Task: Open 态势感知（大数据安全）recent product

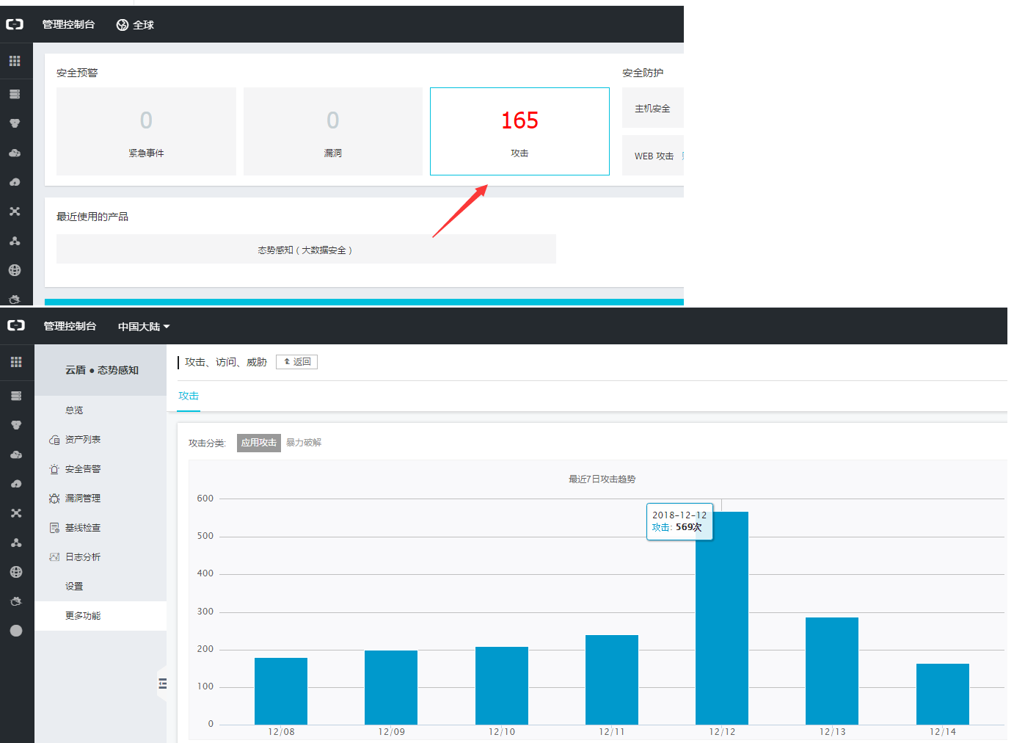Action: pos(305,250)
